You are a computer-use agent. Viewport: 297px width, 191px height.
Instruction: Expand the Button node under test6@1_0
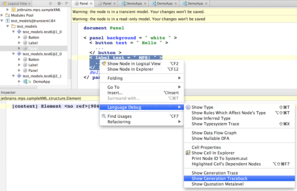19,37
